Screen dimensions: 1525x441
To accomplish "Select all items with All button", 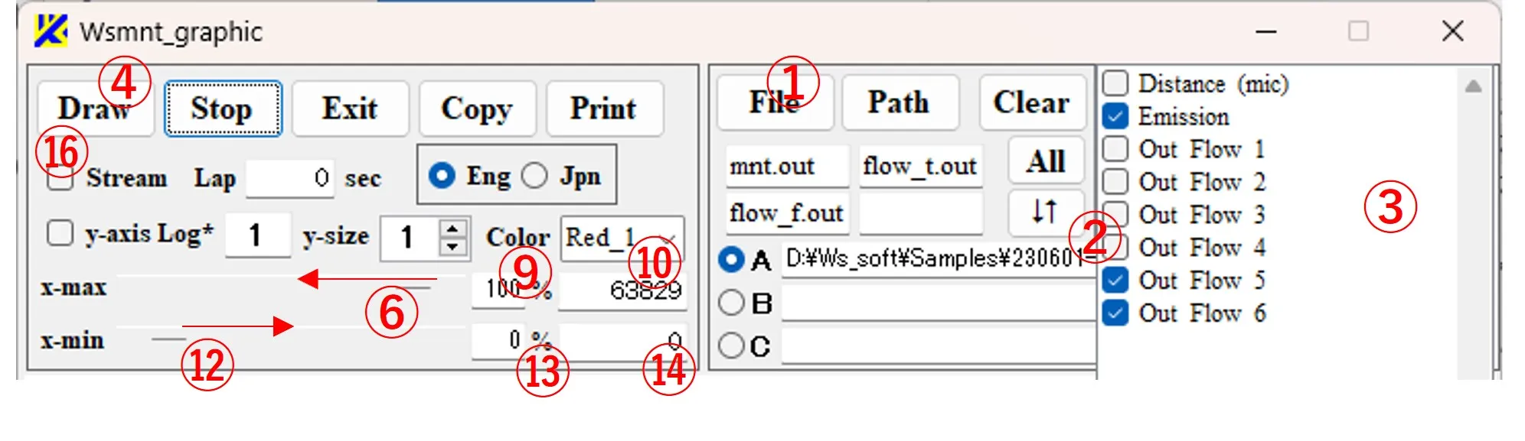I will (x=1046, y=161).
